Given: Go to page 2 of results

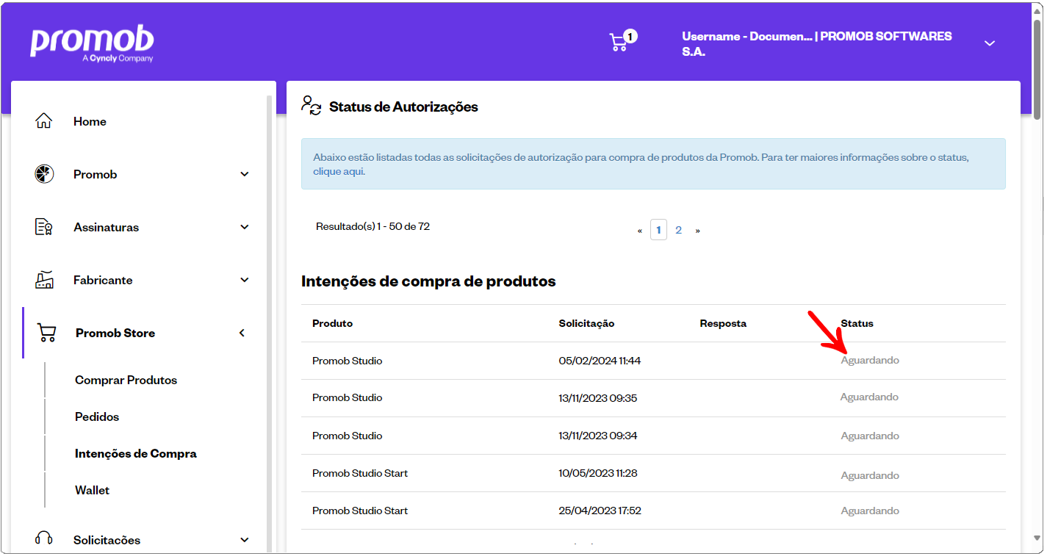Looking at the screenshot, I should [x=678, y=230].
